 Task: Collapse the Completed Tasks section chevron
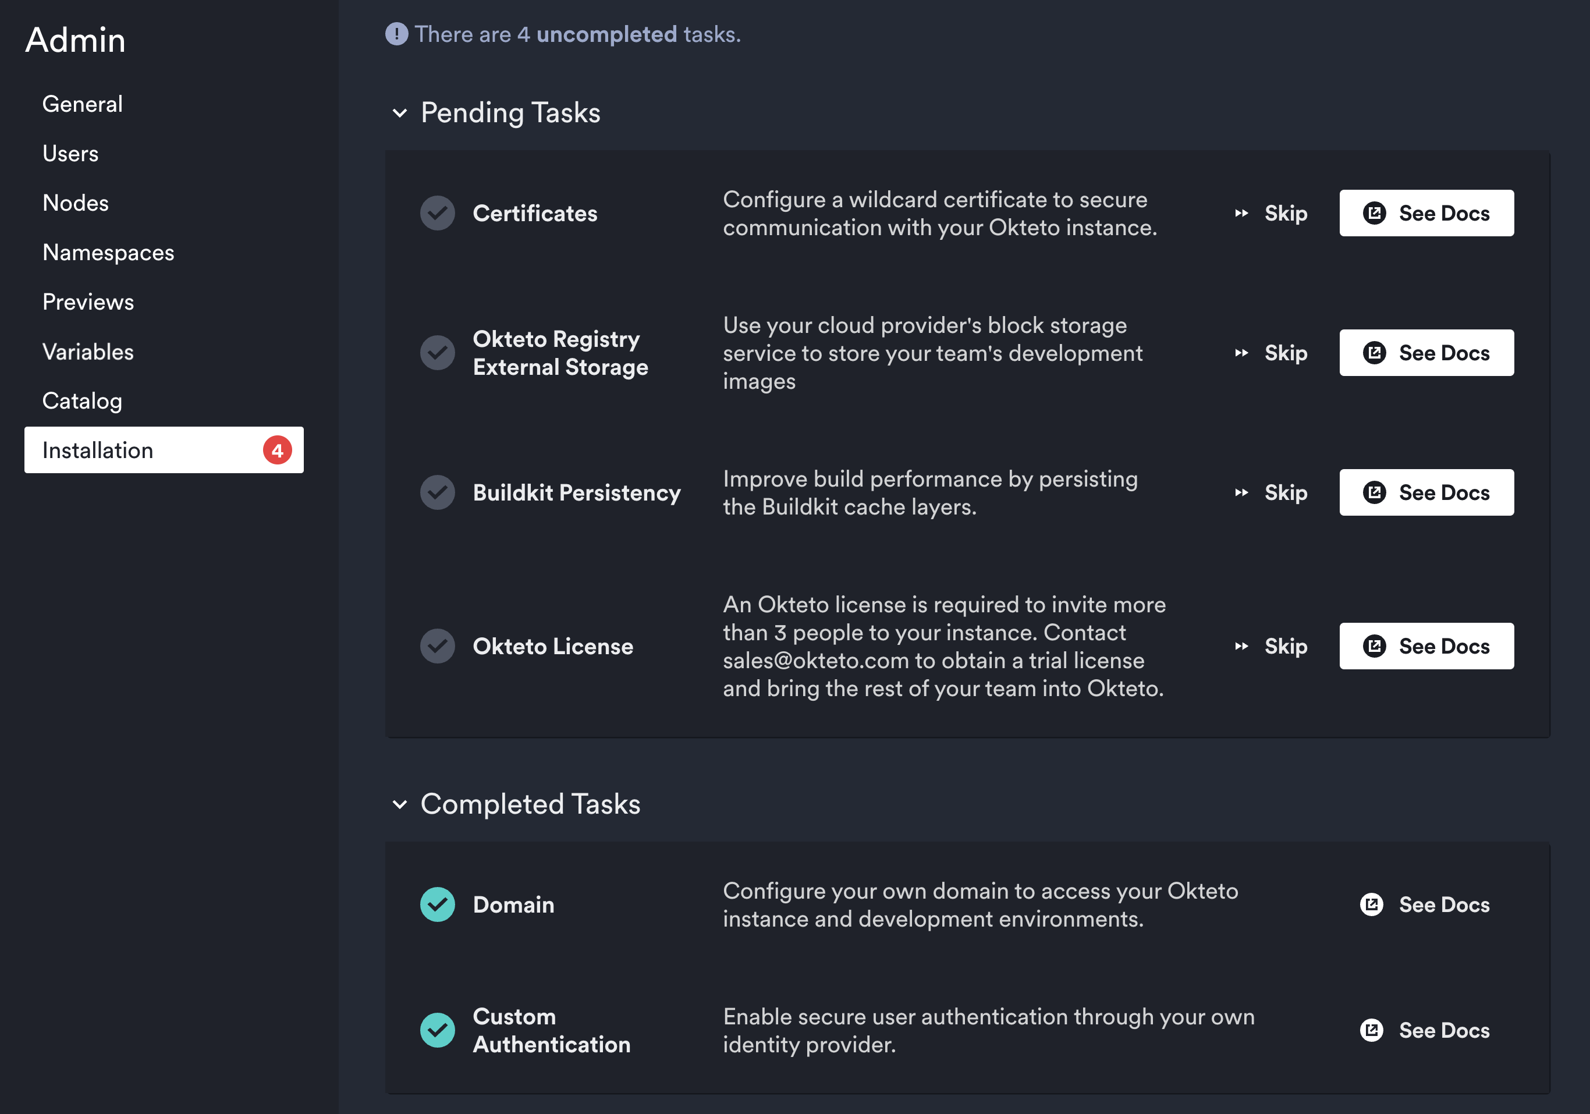tap(400, 804)
